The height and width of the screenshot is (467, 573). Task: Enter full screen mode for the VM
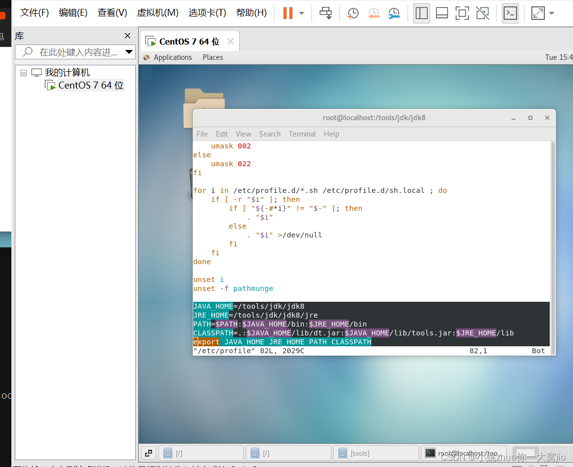pyautogui.click(x=462, y=13)
